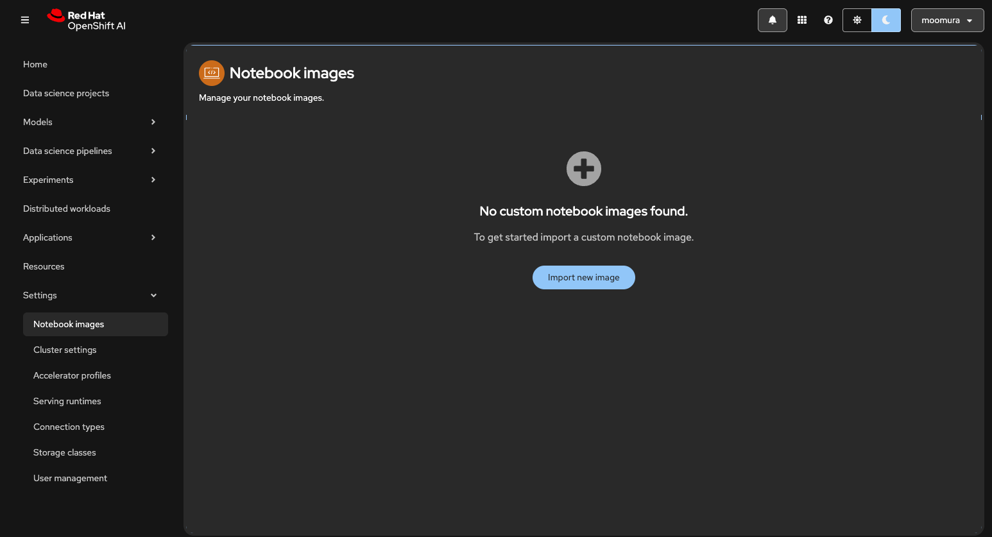
Task: Open the application launcher grid
Action: (802, 20)
